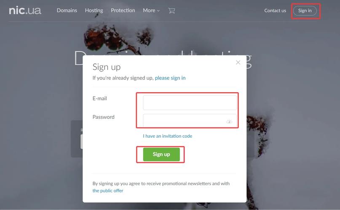340x210 pixels.
Task: Go to the Protection section
Action: [x=123, y=10]
